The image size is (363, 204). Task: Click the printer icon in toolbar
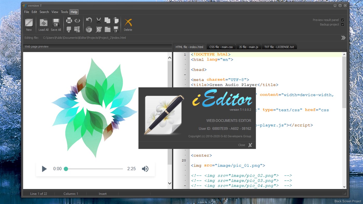point(69,20)
